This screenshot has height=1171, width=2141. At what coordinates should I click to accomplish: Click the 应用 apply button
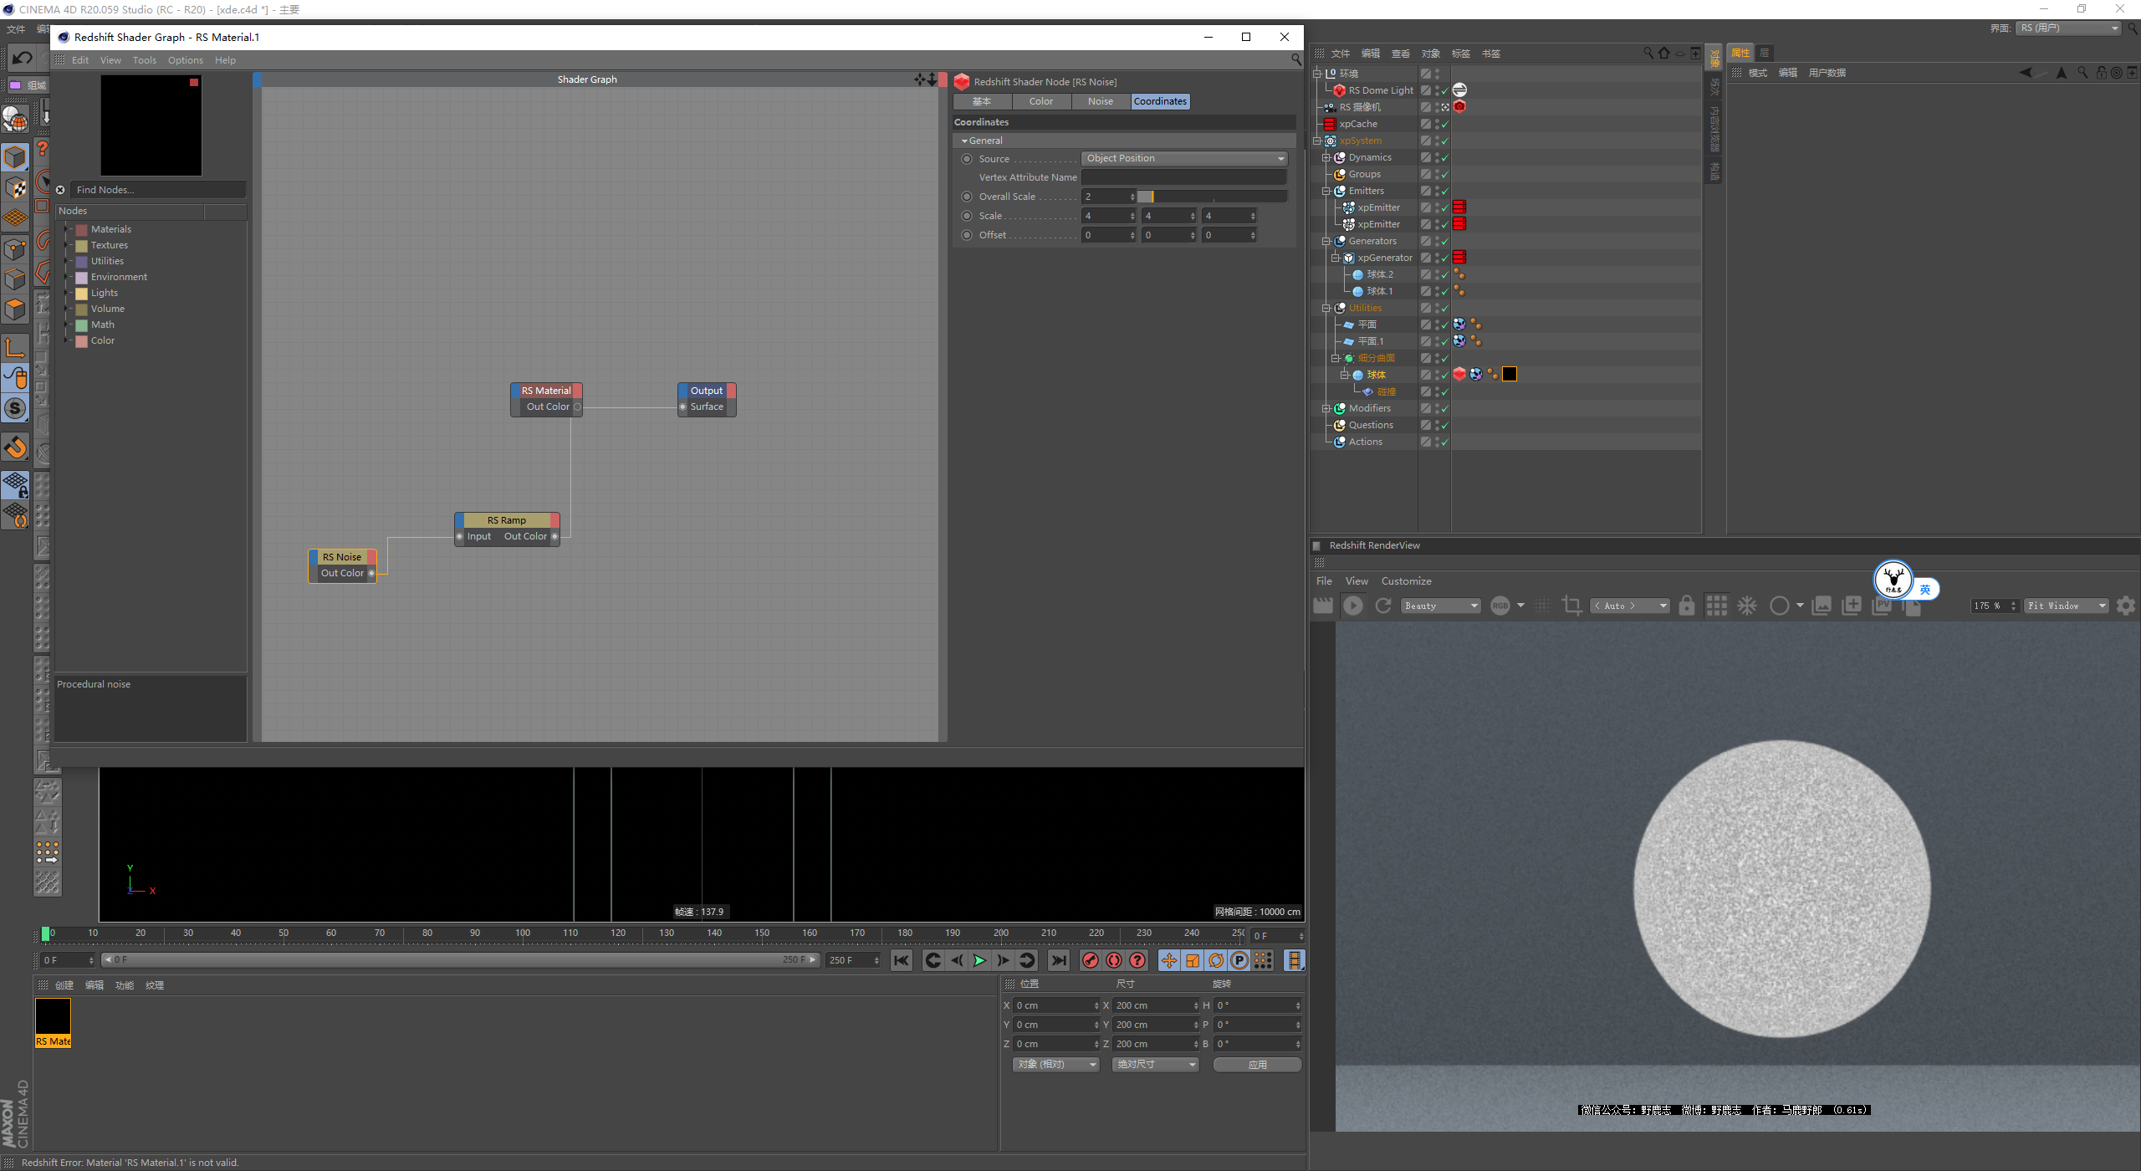(1256, 1064)
